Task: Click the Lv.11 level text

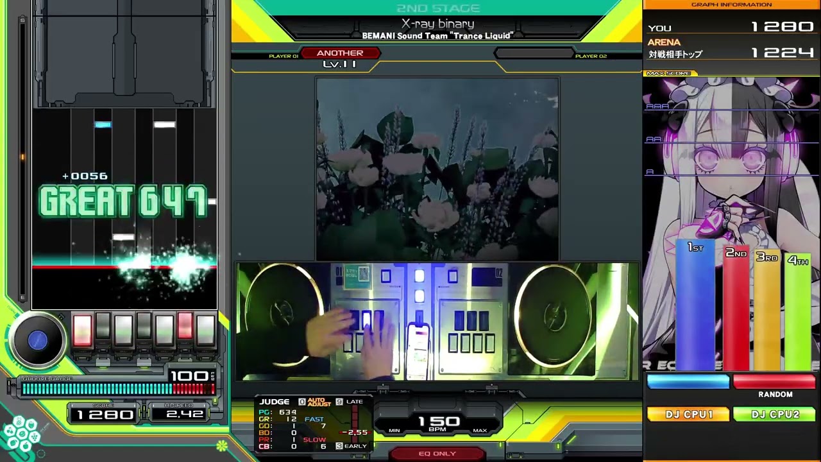Action: pyautogui.click(x=340, y=64)
